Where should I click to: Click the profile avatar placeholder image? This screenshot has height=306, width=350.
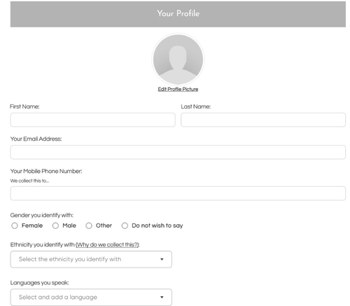tap(178, 60)
